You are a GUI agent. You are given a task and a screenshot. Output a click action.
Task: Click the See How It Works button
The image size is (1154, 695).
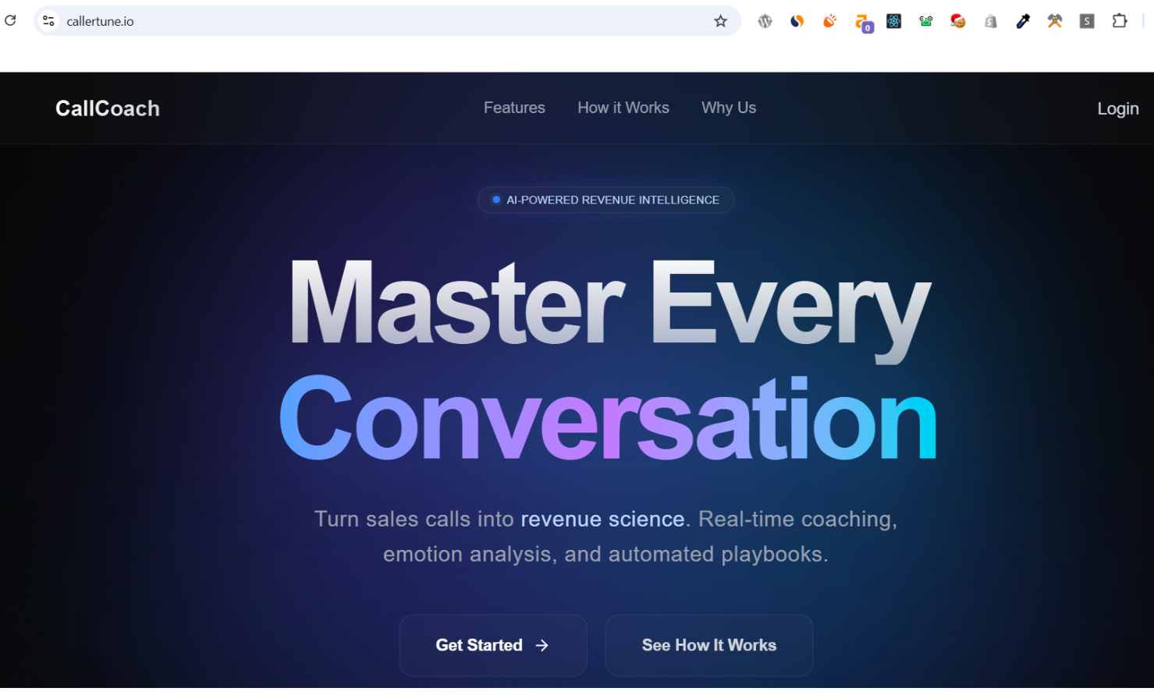point(708,645)
